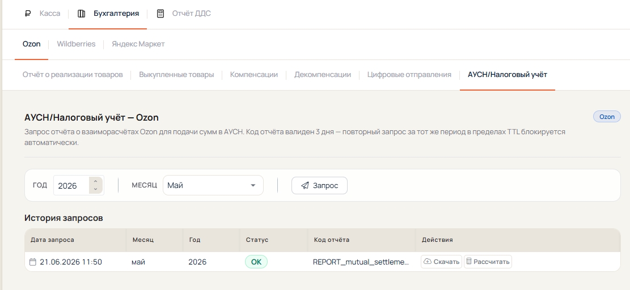This screenshot has height=290, width=630.
Task: Increase the year with up arrow
Action: coord(96,181)
